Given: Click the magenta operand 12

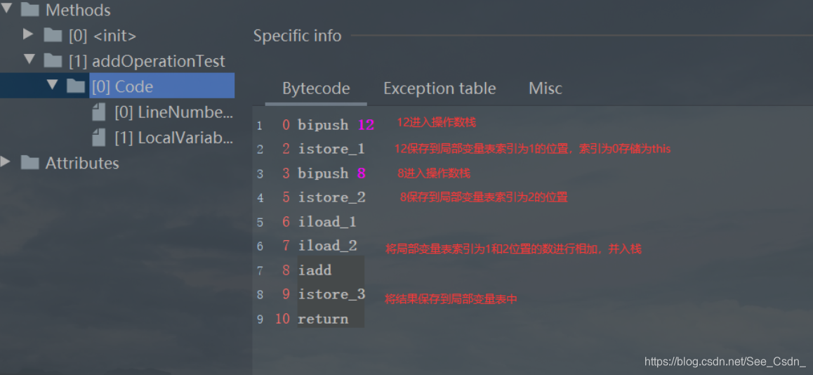Looking at the screenshot, I should pyautogui.click(x=366, y=125).
